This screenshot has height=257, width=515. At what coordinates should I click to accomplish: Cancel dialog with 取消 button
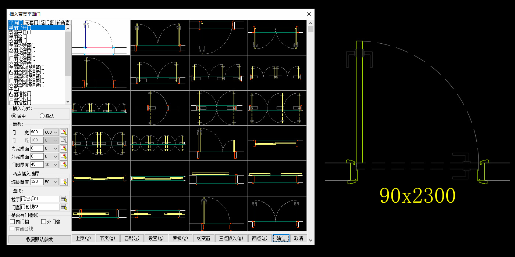coord(299,238)
